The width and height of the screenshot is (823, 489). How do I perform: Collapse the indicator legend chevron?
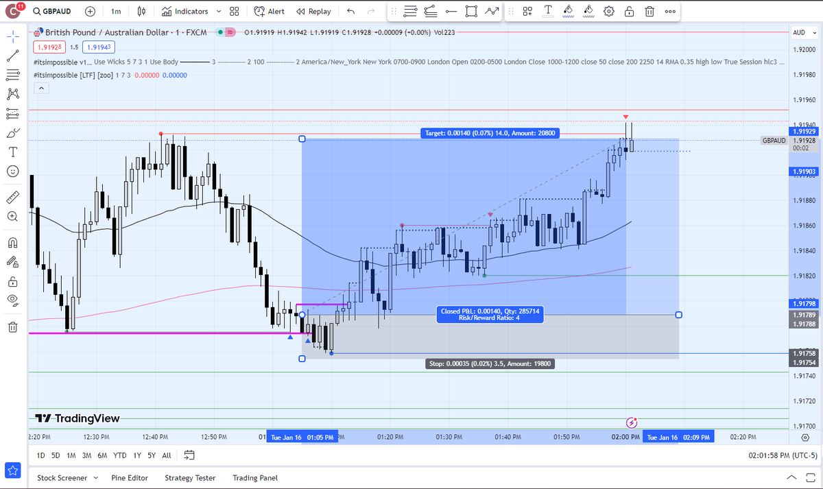[40, 88]
